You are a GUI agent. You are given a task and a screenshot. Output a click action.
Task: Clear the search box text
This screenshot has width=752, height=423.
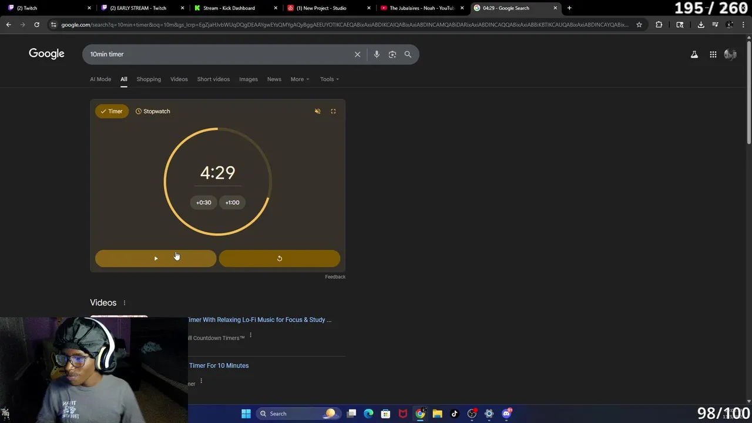coord(357,54)
